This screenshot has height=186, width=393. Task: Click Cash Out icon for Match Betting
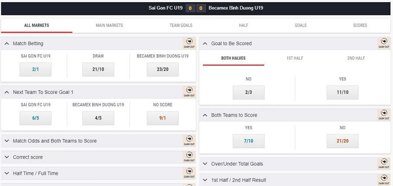tap(189, 43)
